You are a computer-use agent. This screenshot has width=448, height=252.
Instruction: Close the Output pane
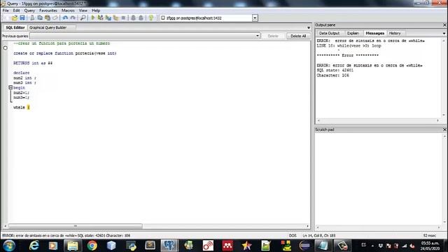444,25
